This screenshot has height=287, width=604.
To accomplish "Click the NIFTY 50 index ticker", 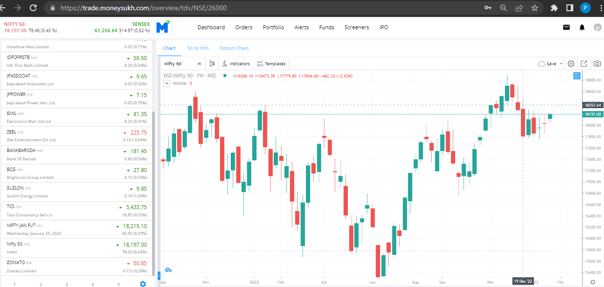I will tap(31, 27).
